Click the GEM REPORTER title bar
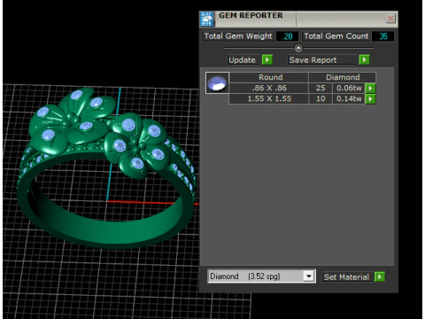Screen dimensions: 425x319 (x=298, y=19)
